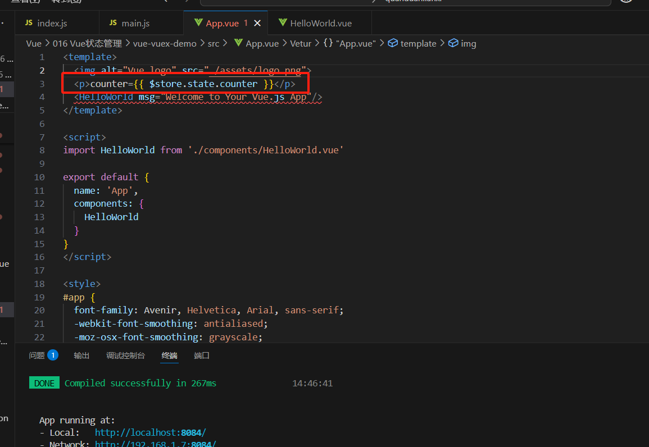This screenshot has width=649, height=447.
Task: Click the JS icon on main.js tab
Action: click(x=113, y=22)
